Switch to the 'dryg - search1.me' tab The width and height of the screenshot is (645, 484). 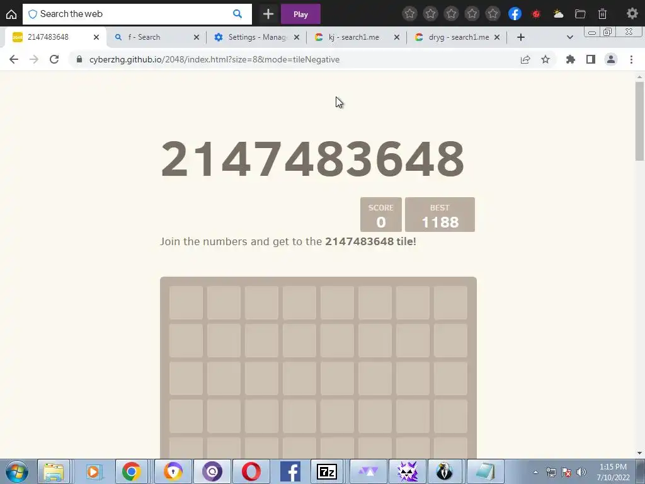[457, 37]
